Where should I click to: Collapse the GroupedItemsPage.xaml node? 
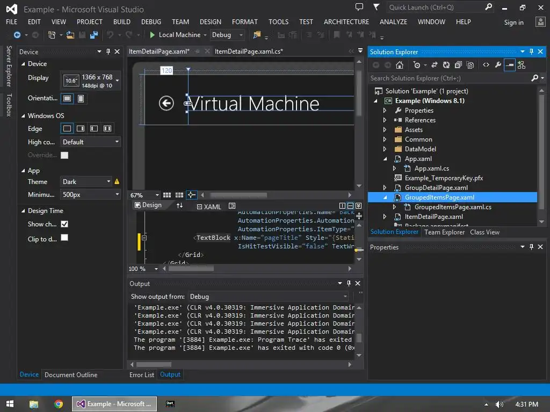[385, 197]
